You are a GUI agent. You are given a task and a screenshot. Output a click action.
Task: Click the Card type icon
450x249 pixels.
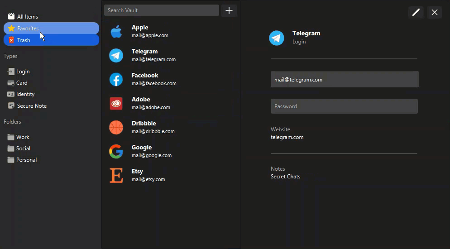11,83
